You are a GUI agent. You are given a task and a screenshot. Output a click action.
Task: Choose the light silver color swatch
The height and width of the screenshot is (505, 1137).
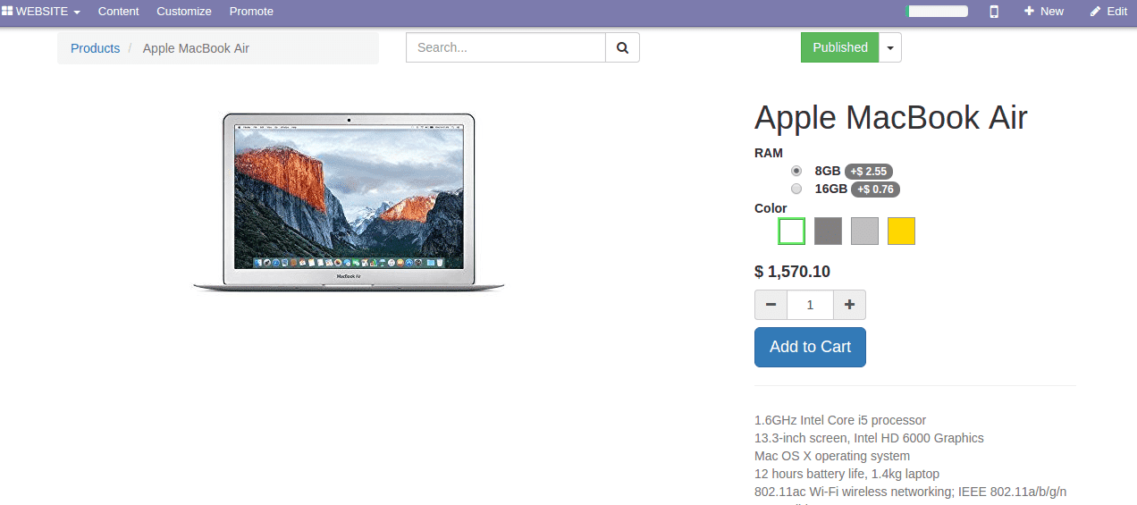864,231
